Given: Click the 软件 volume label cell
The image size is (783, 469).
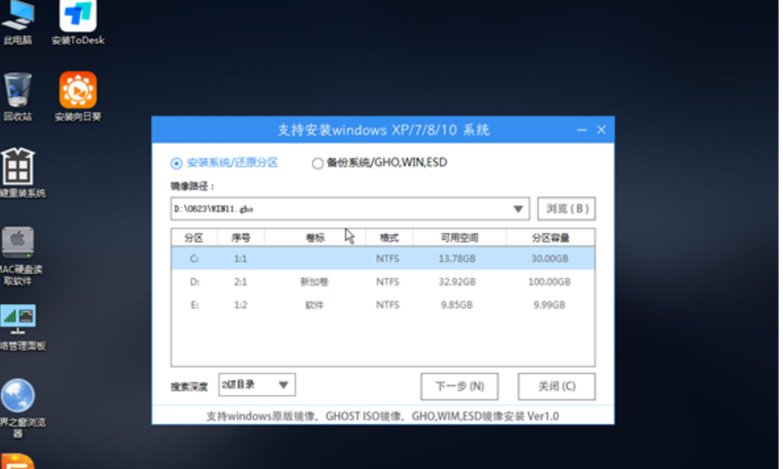Looking at the screenshot, I should coord(314,305).
